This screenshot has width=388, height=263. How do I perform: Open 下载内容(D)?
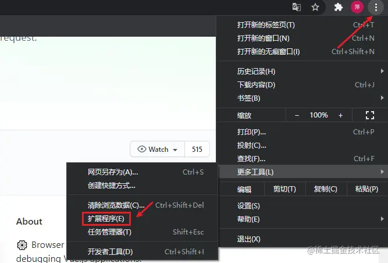pyautogui.click(x=302, y=85)
